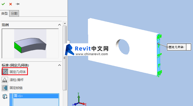Choose the 固定几何体 label
This screenshot has width=193, height=106.
18,72
